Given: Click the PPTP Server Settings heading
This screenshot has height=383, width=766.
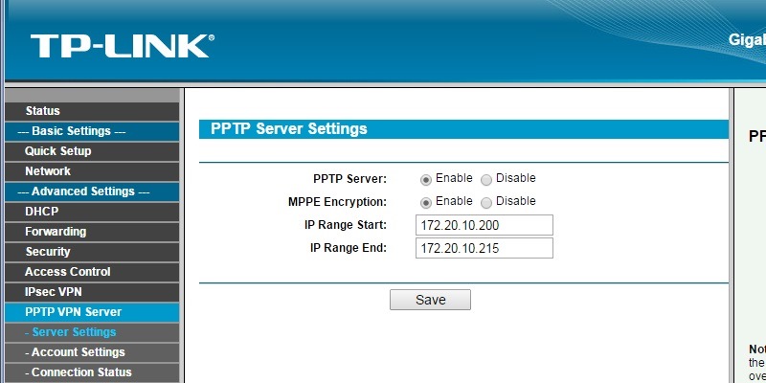Looking at the screenshot, I should tap(289, 129).
